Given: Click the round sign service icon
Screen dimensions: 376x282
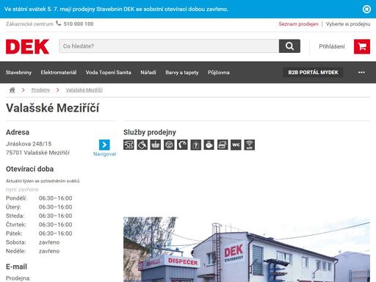Looking at the screenshot, I should (169, 145).
